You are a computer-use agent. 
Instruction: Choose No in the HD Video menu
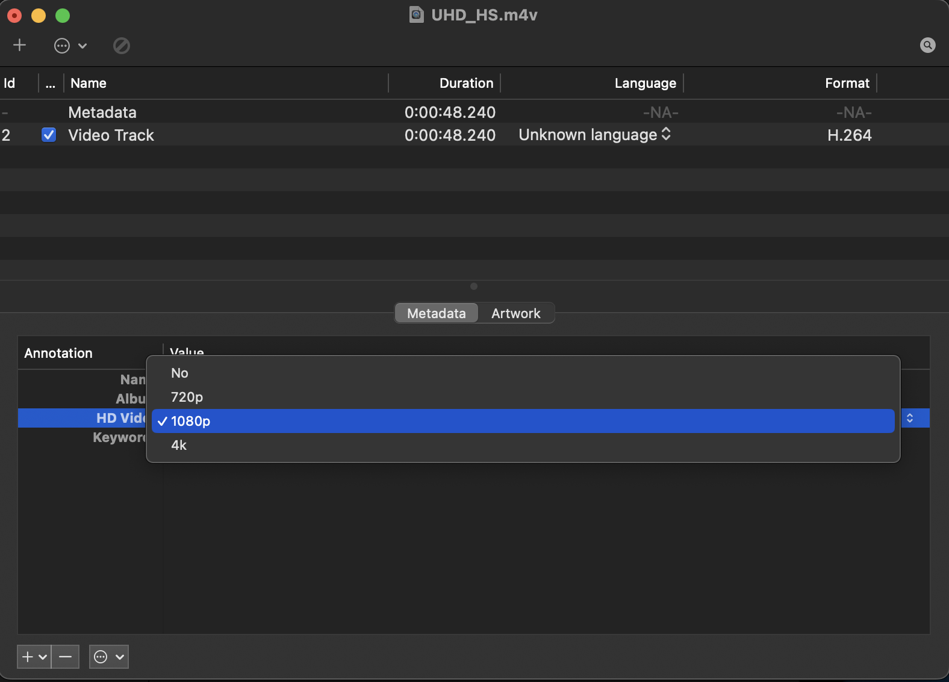coord(523,373)
